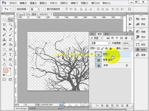This screenshot has height=111, width=149.
Task: Toggle Quick Mask mode
Action: [4, 79]
